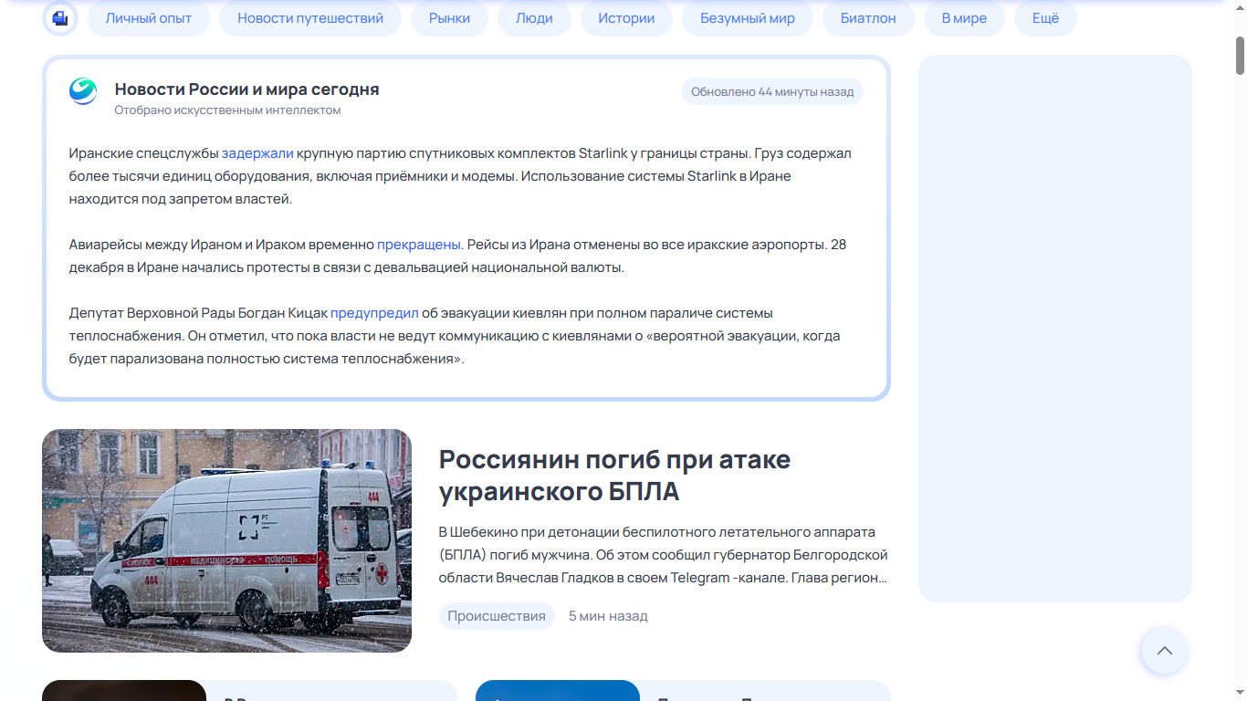Screen dimensions: 1247x701
Task: Go to the Истории category
Action: (x=626, y=18)
